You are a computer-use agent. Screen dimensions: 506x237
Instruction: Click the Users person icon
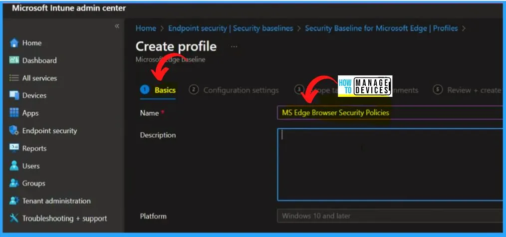14,166
